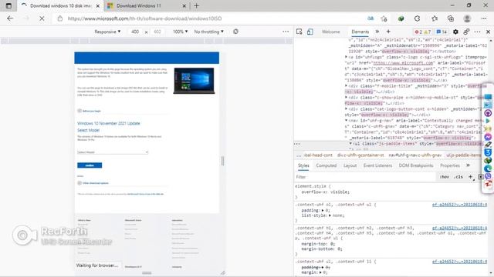
Task: Open the Responsive device dropdown
Action: (107, 32)
